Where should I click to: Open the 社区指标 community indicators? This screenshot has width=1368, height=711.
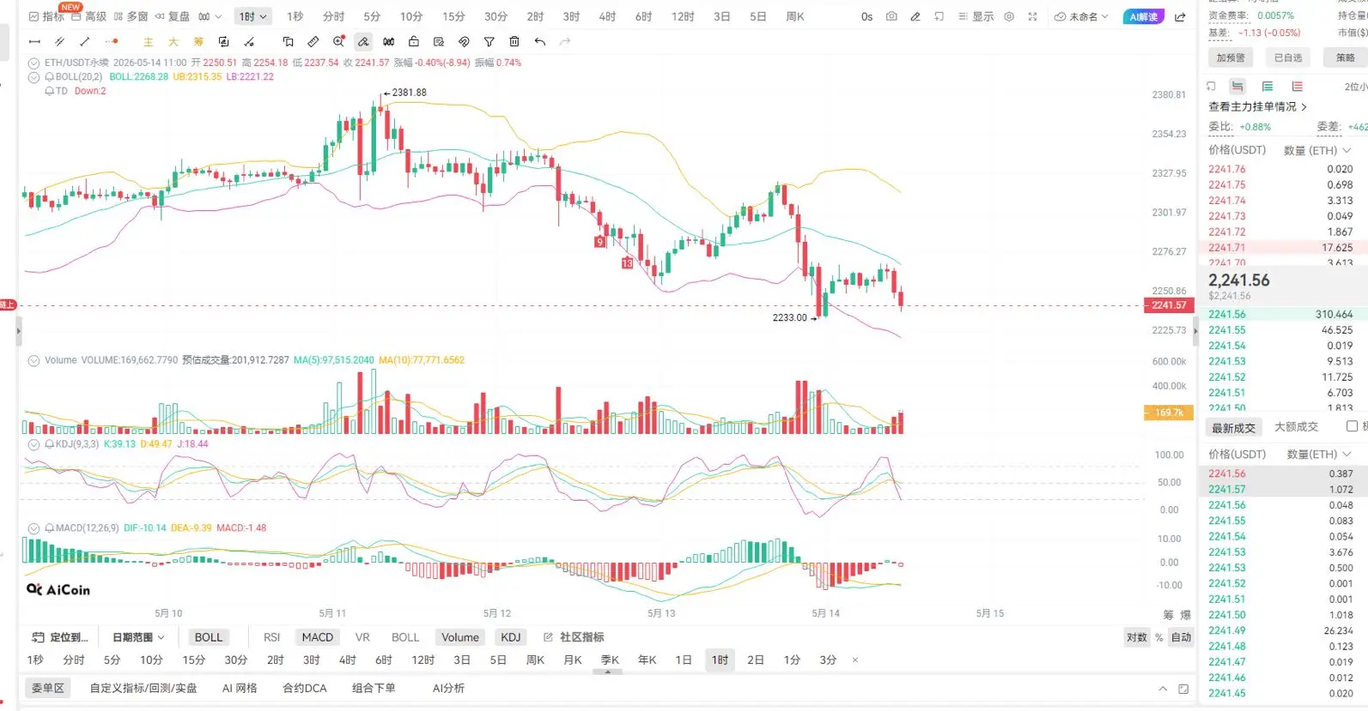(574, 637)
